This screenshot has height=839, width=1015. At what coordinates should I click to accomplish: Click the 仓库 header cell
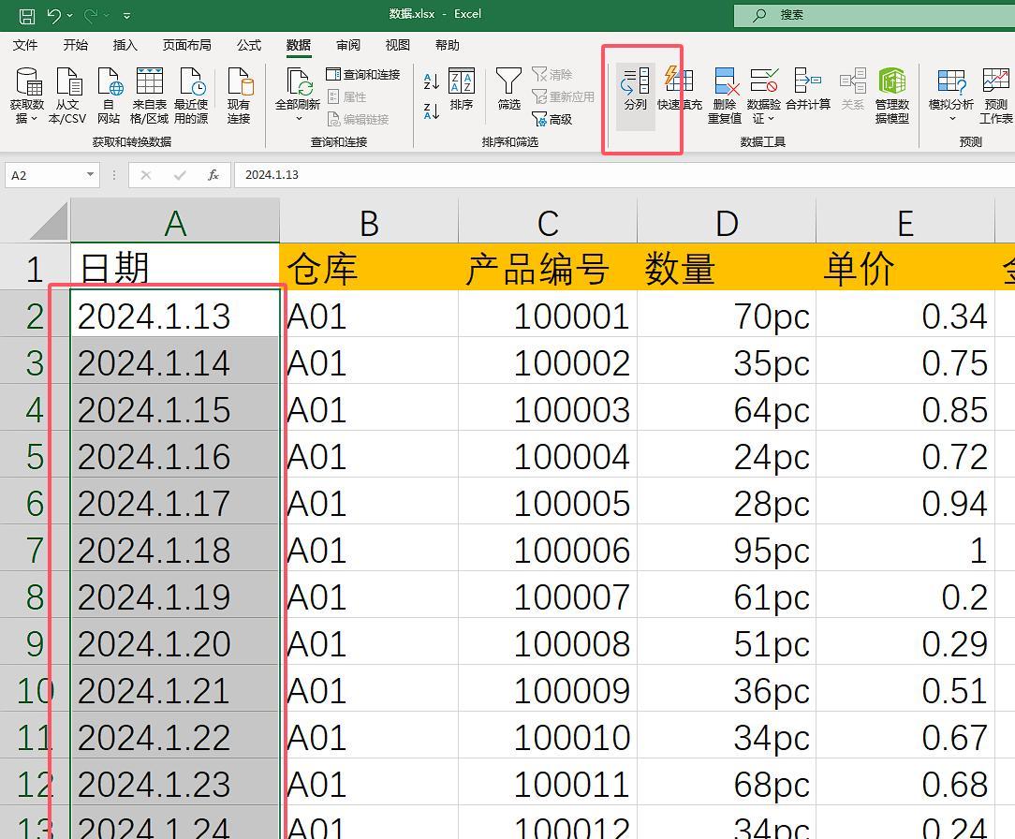point(369,267)
